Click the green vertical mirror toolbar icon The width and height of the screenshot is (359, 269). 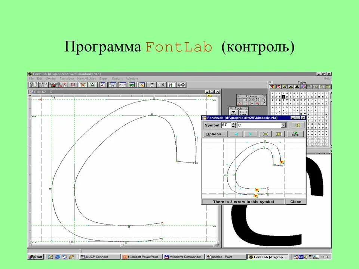[171, 85]
